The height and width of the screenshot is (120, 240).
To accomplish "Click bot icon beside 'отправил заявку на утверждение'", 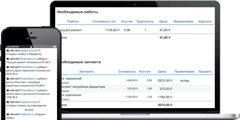I will coord(8,102).
